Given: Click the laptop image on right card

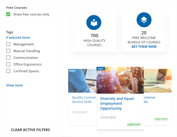Looking at the screenshot, I should [158, 80].
